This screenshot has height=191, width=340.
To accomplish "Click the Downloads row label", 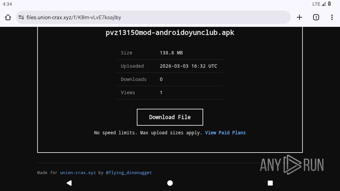I will (x=133, y=79).
